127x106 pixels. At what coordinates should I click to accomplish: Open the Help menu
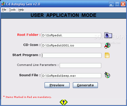(x=21, y=10)
